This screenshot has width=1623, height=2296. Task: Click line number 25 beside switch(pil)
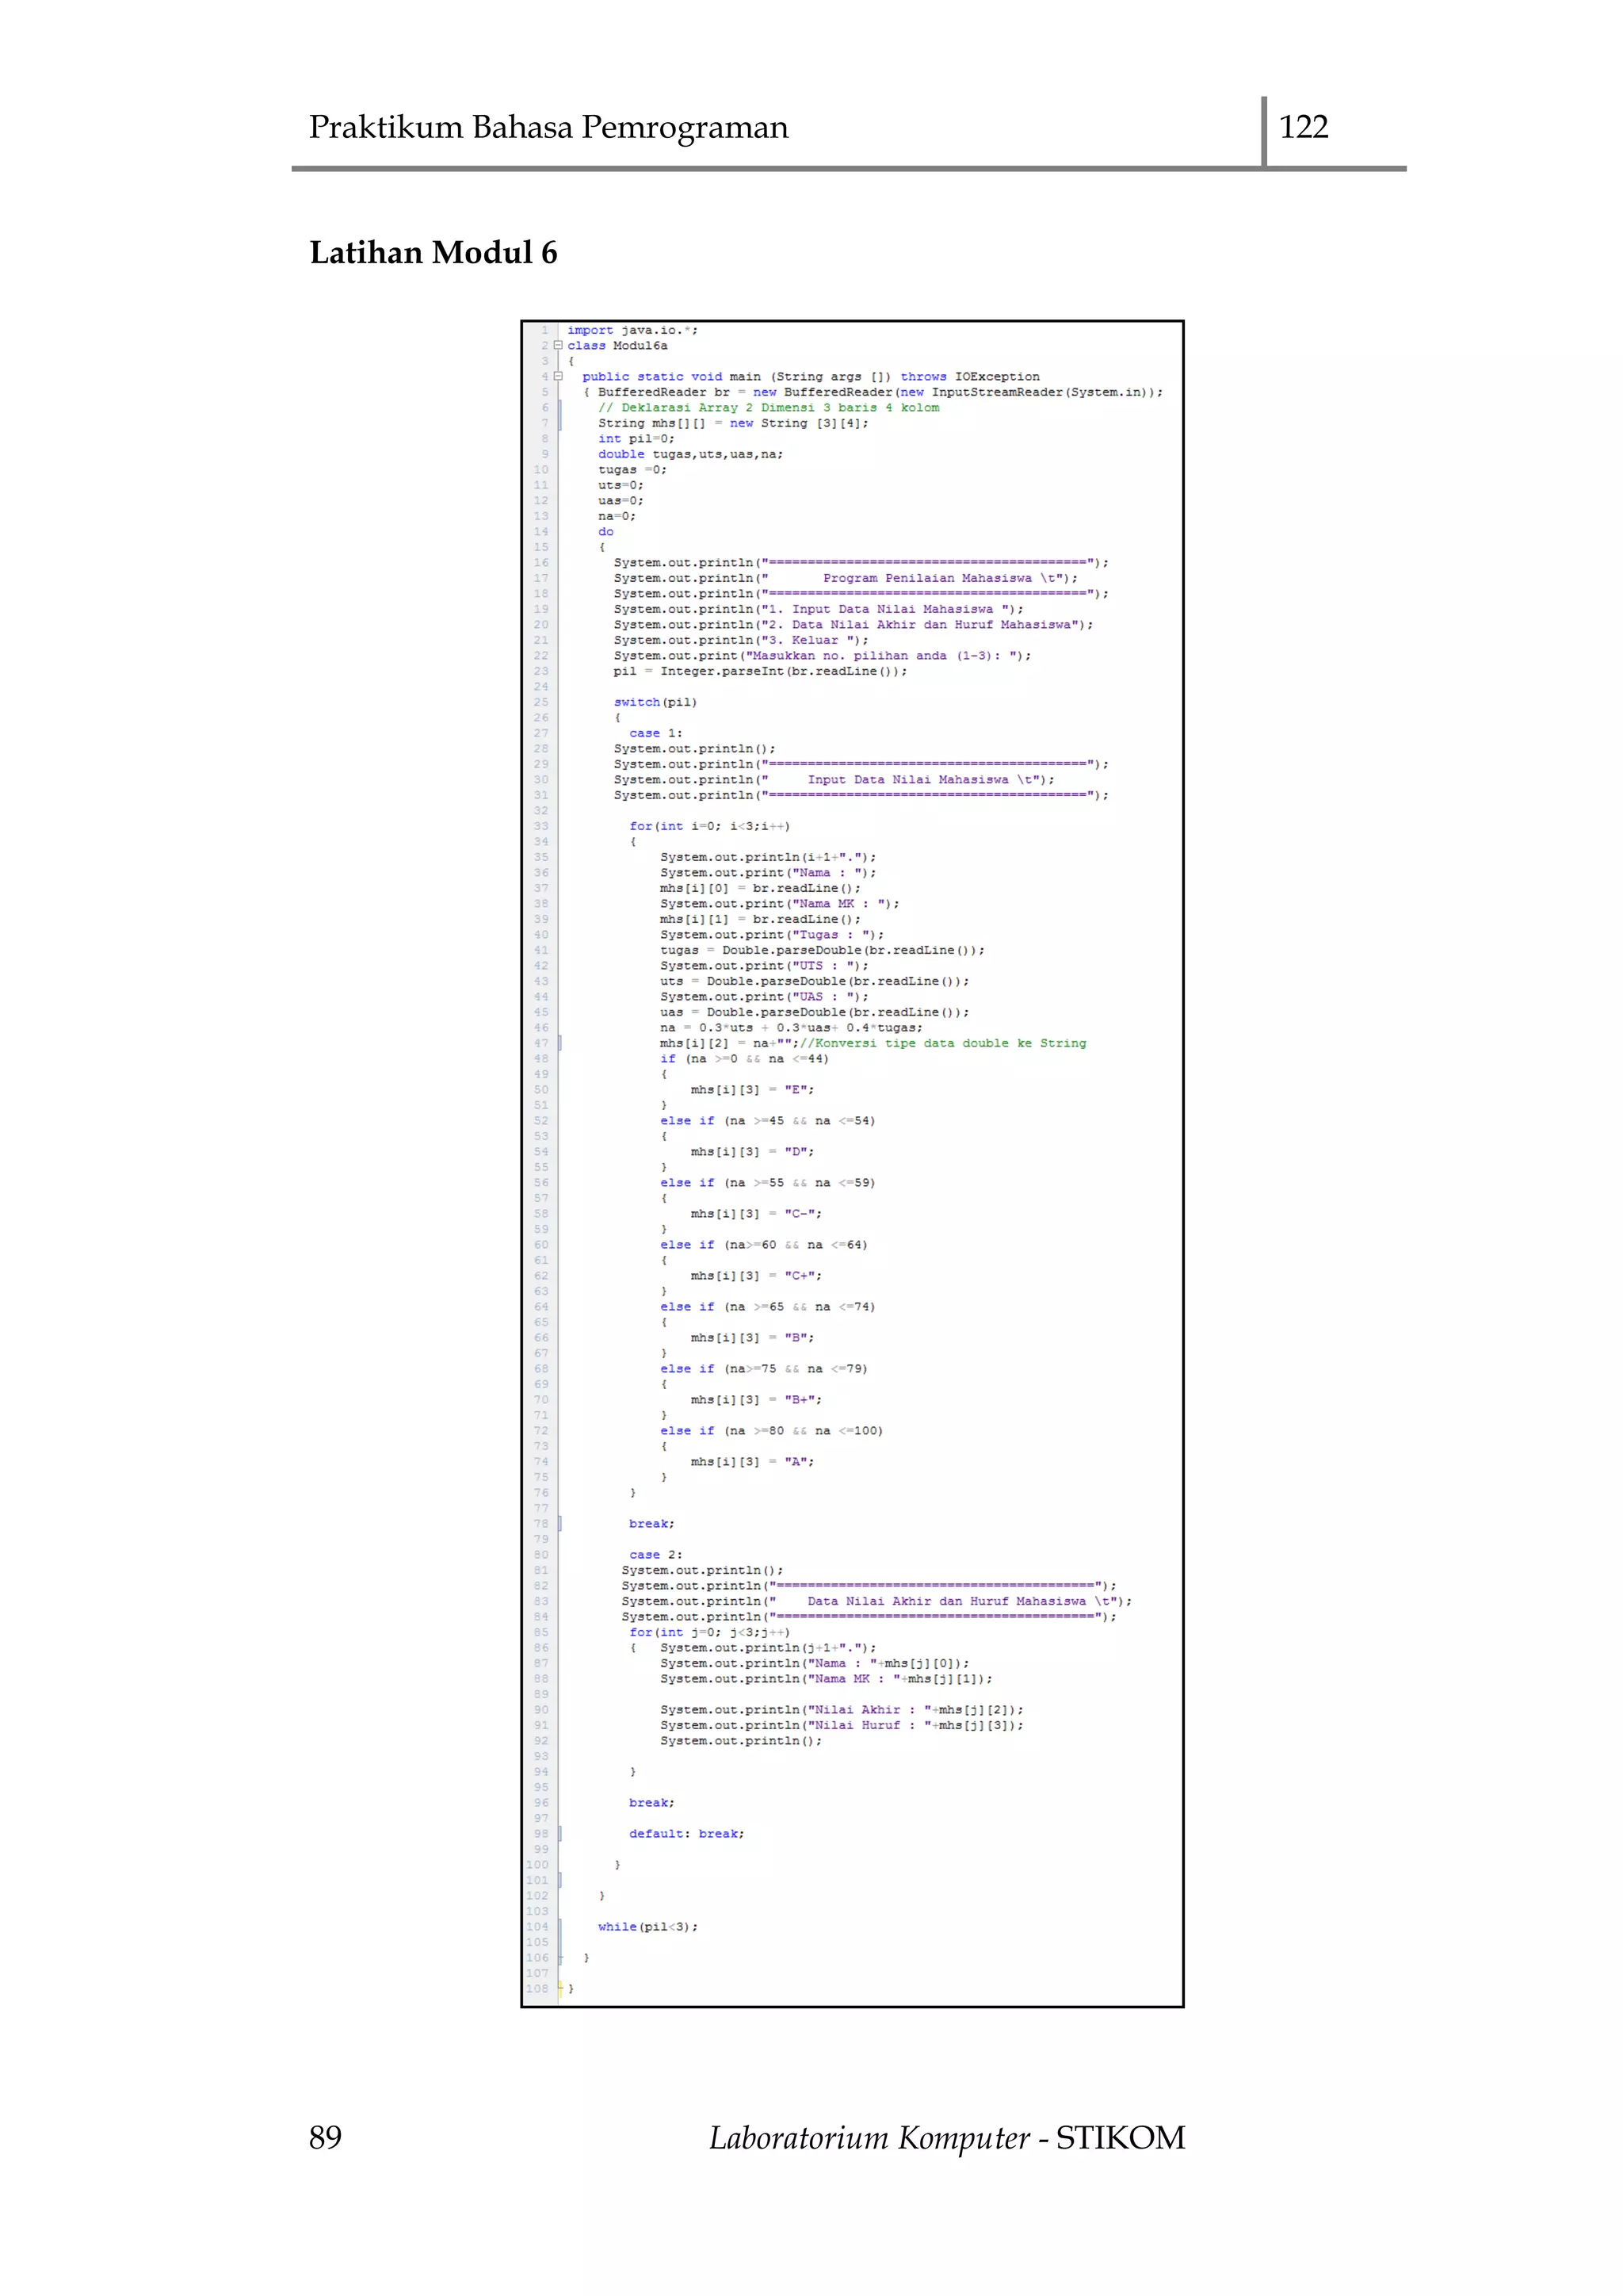pos(540,702)
